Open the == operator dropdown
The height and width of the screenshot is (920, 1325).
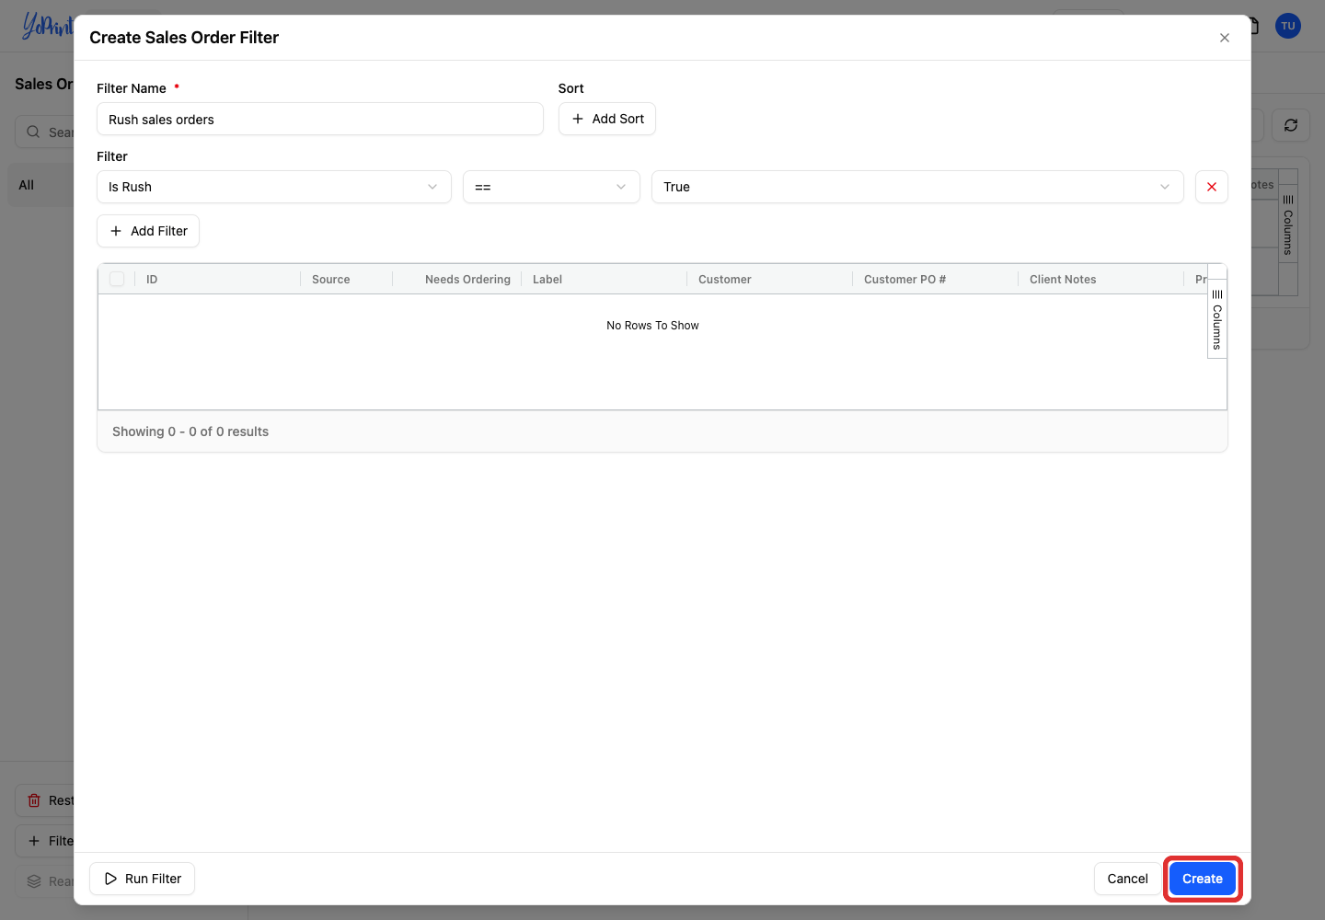click(551, 187)
